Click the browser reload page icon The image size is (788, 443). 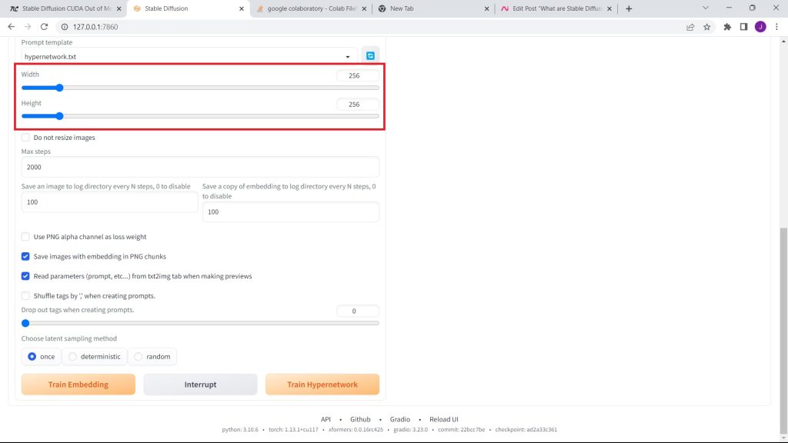(x=45, y=27)
